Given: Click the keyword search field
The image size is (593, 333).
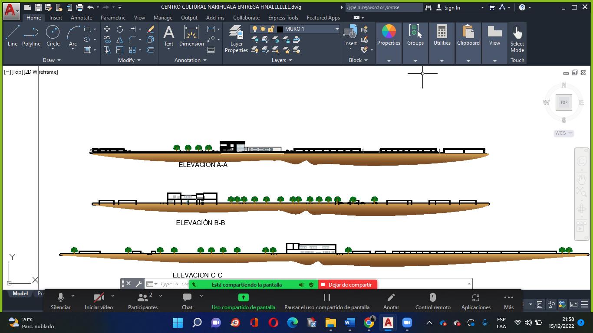Looking at the screenshot, I should (x=383, y=7).
